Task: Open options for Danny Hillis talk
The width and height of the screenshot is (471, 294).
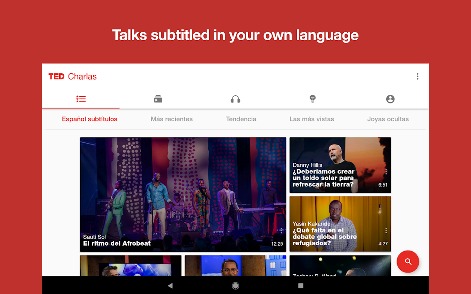Action: click(386, 172)
